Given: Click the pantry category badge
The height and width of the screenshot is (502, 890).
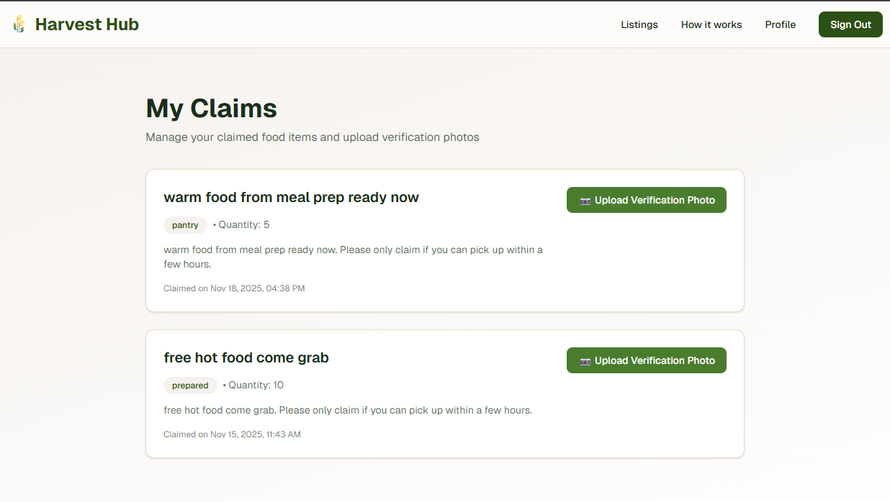Looking at the screenshot, I should (185, 224).
